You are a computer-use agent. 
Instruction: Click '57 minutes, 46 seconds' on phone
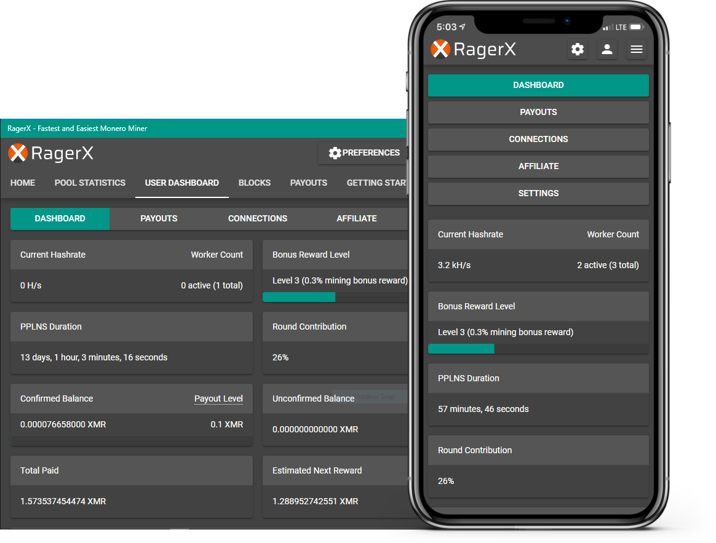pyautogui.click(x=483, y=409)
